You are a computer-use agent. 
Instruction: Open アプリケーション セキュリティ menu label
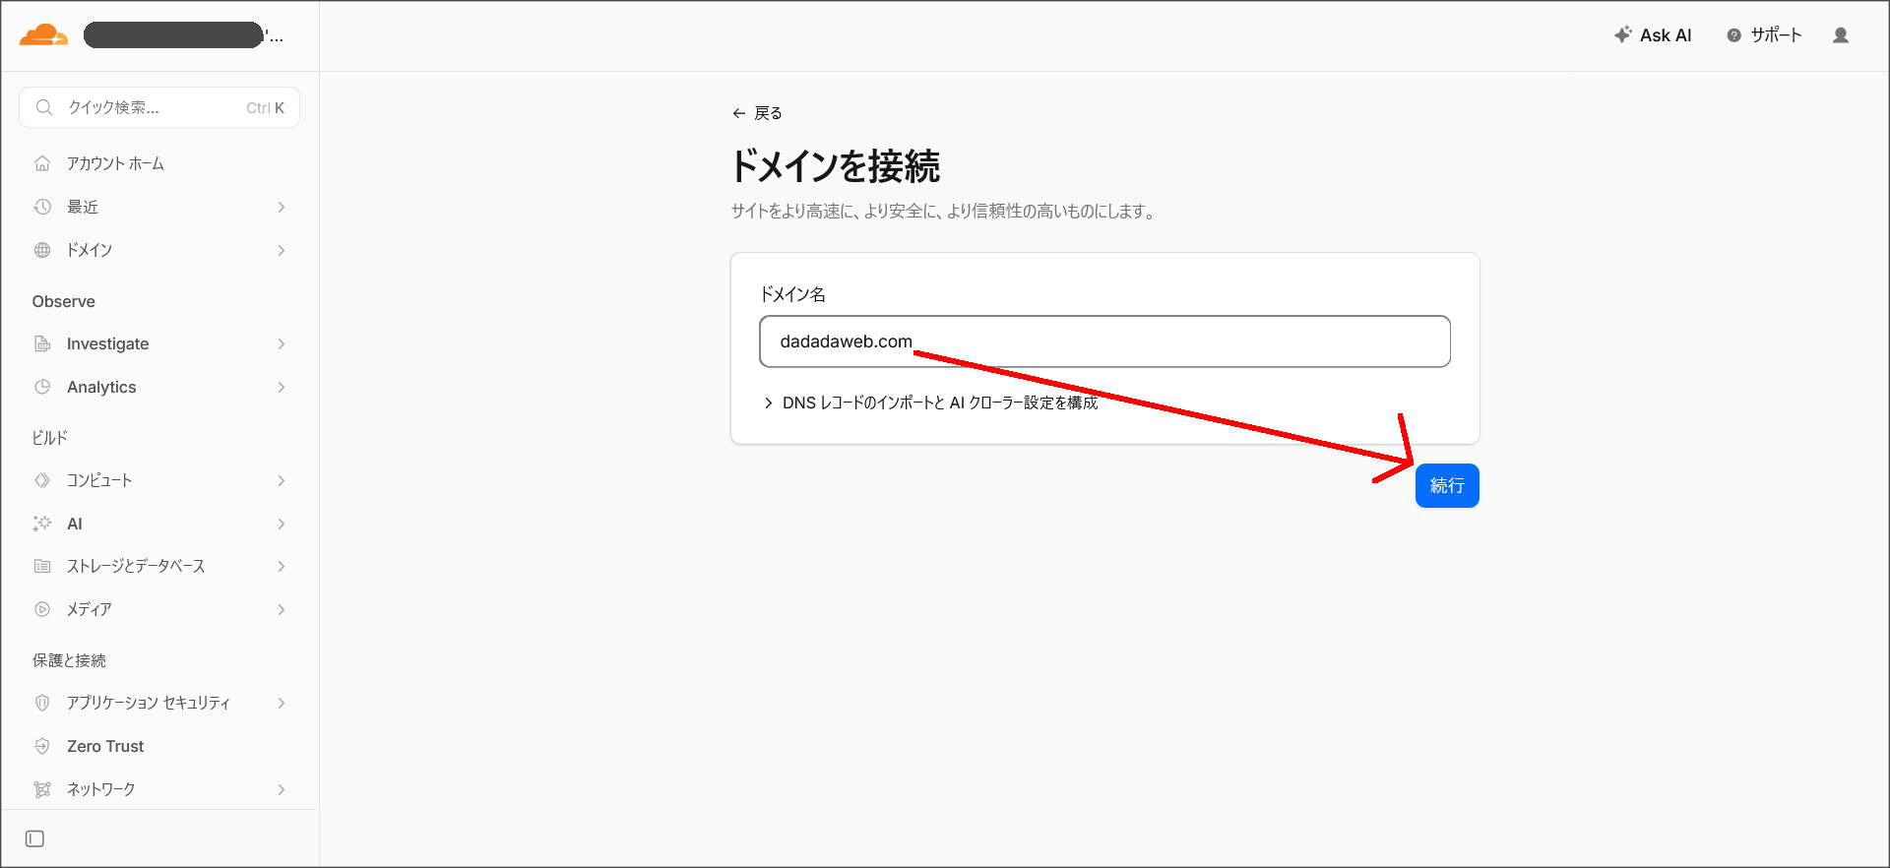[x=149, y=703]
